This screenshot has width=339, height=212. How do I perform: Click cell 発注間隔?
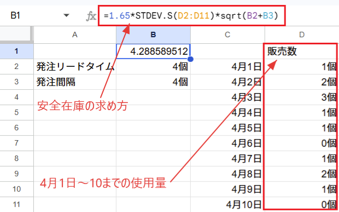75,82
